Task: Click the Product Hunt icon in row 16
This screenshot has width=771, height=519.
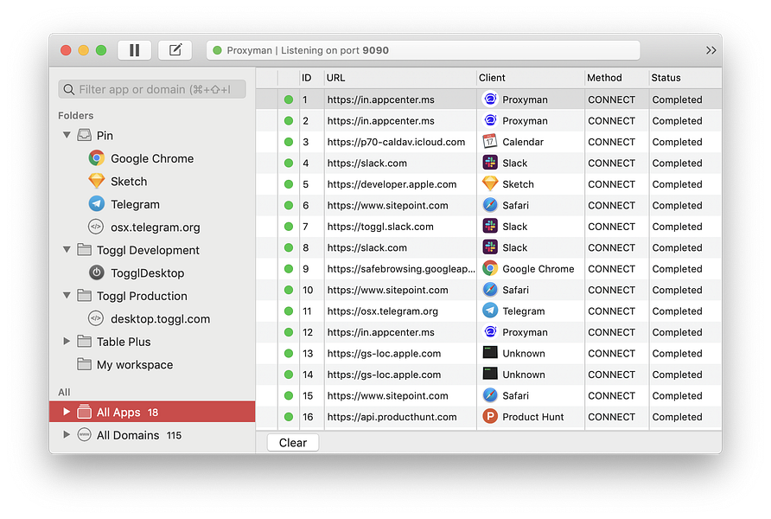Action: pos(490,417)
